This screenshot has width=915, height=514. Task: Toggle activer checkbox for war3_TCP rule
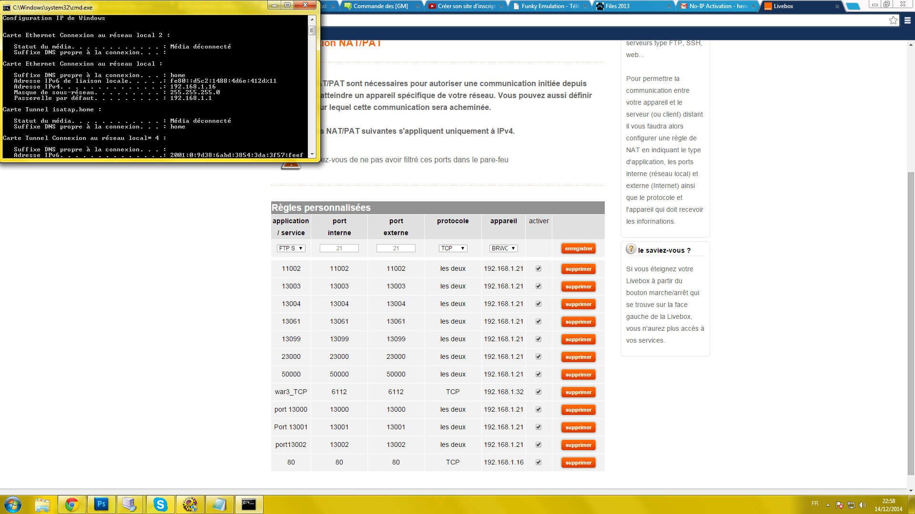pyautogui.click(x=539, y=392)
